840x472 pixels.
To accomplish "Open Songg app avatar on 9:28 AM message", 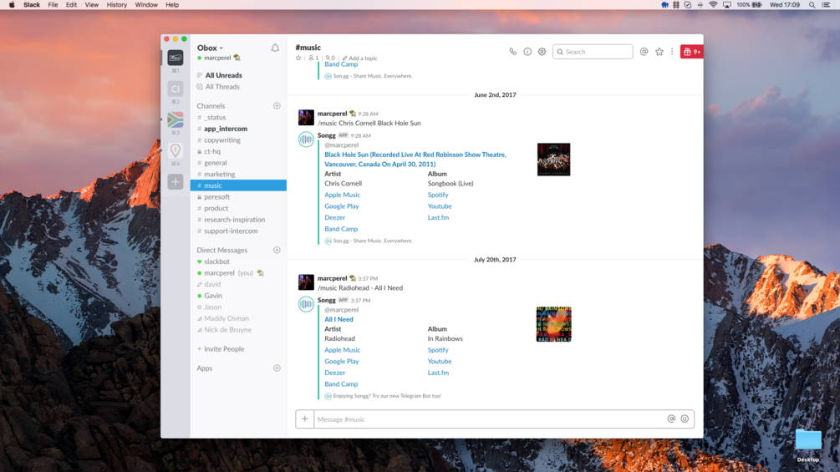I will coord(306,140).
